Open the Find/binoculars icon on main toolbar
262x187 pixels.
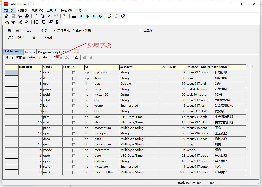click(x=74, y=16)
